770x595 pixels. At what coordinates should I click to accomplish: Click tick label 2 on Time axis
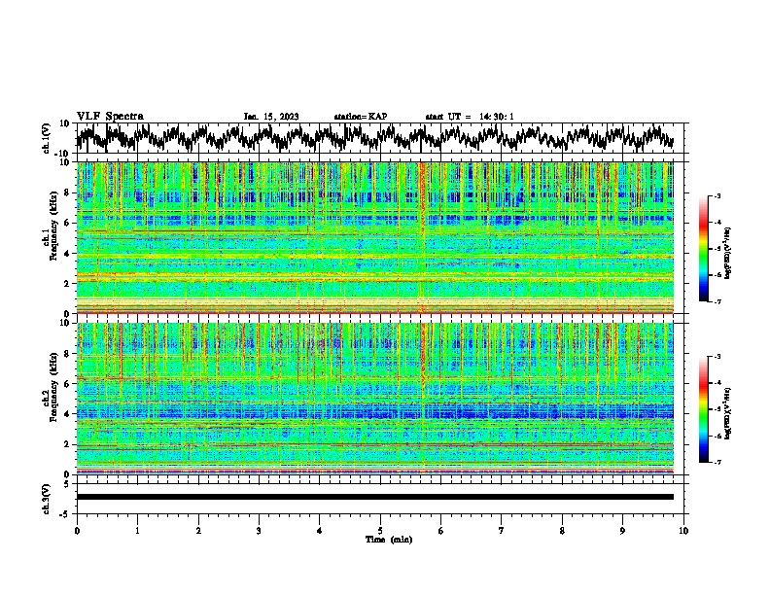click(x=198, y=531)
